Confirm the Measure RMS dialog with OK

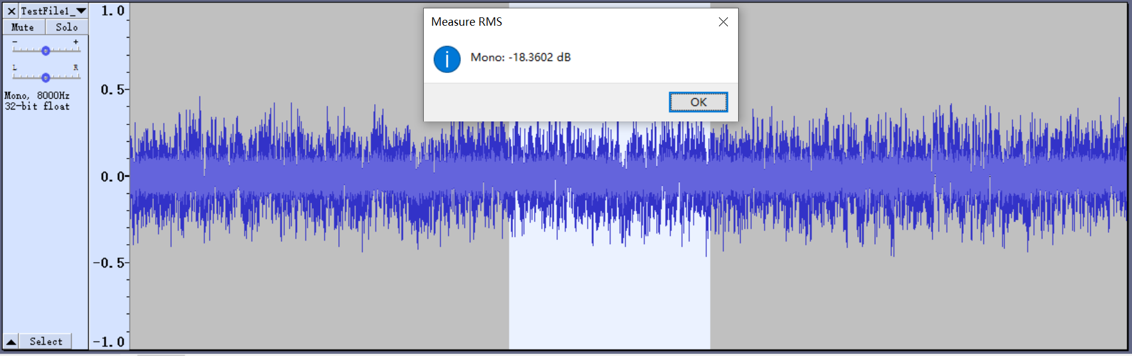click(698, 102)
